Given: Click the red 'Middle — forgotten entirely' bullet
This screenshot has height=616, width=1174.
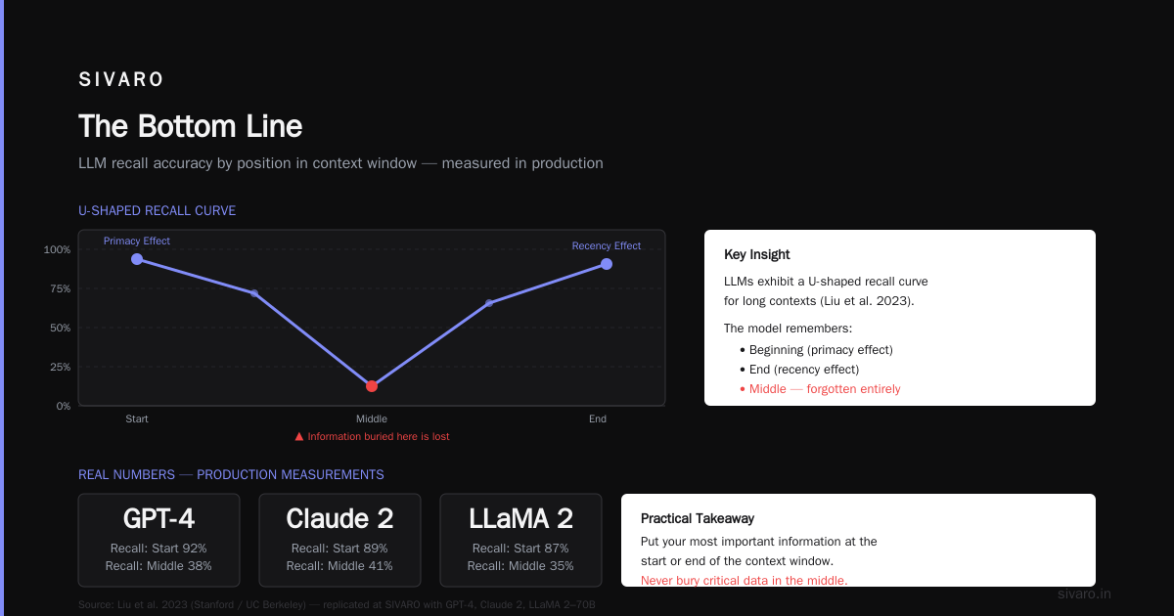Looking at the screenshot, I should (820, 388).
